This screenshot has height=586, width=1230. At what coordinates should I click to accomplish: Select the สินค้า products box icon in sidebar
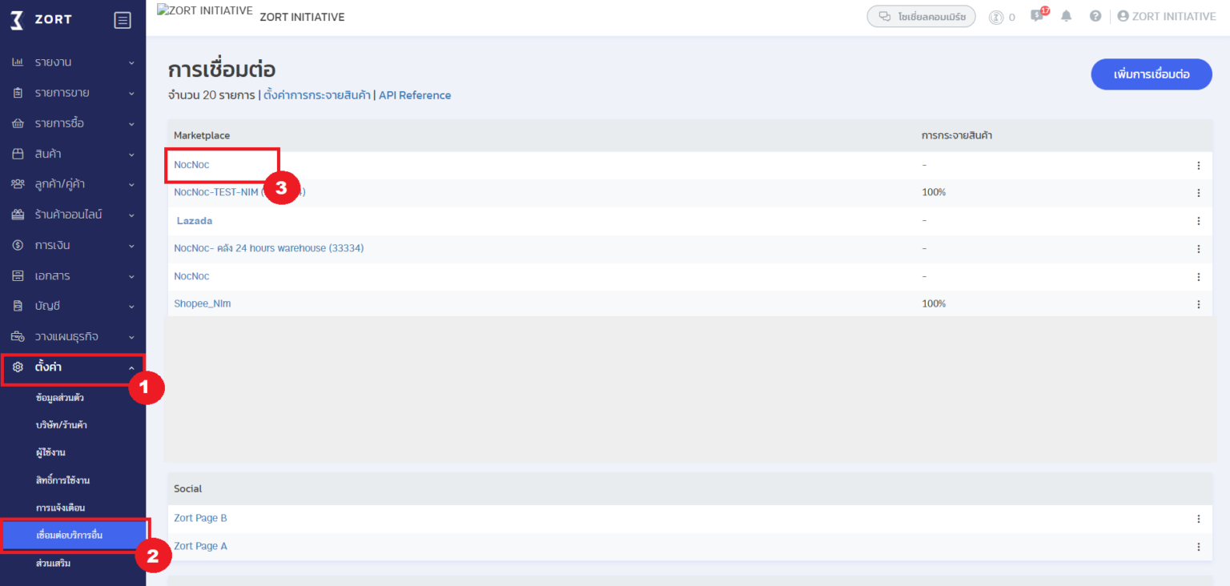[x=18, y=153]
